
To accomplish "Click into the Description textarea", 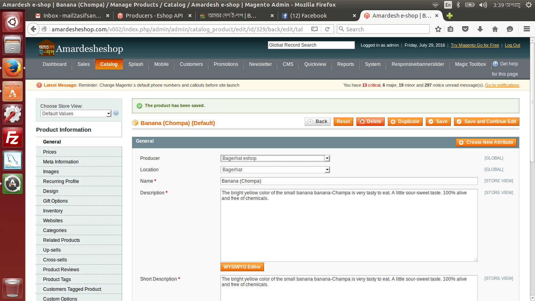I will (x=349, y=225).
